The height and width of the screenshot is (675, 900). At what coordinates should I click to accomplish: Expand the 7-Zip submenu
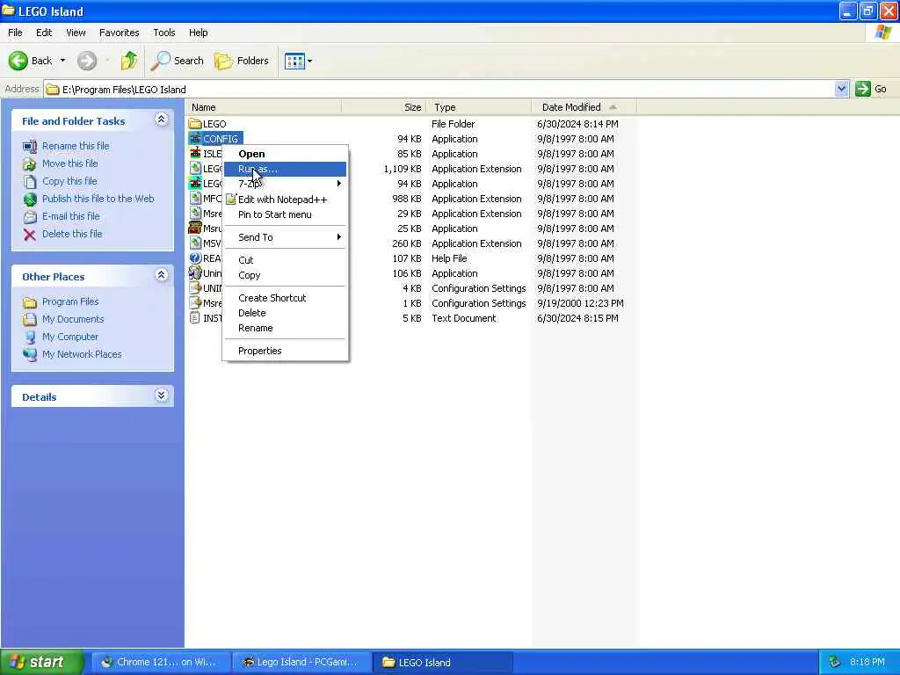pyautogui.click(x=286, y=184)
